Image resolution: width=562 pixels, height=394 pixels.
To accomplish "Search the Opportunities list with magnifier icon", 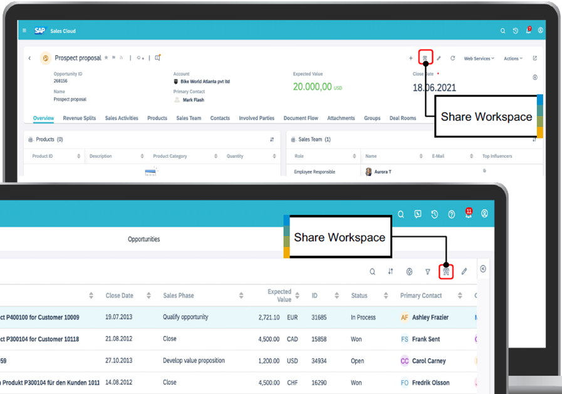I will pos(372,271).
